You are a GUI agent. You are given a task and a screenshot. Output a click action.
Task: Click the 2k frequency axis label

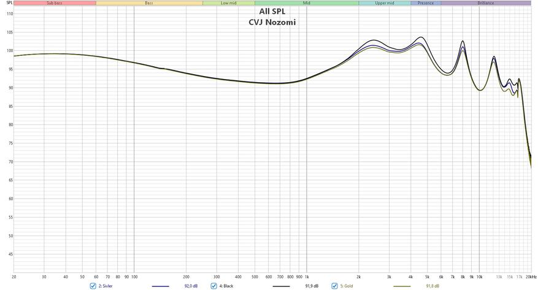pos(359,277)
